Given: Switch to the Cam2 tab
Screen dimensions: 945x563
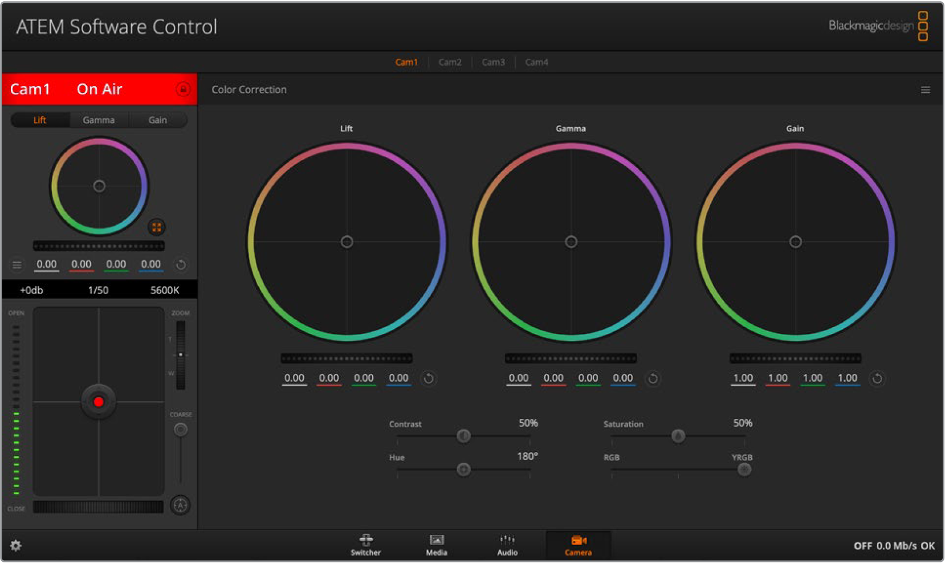Looking at the screenshot, I should coord(450,62).
